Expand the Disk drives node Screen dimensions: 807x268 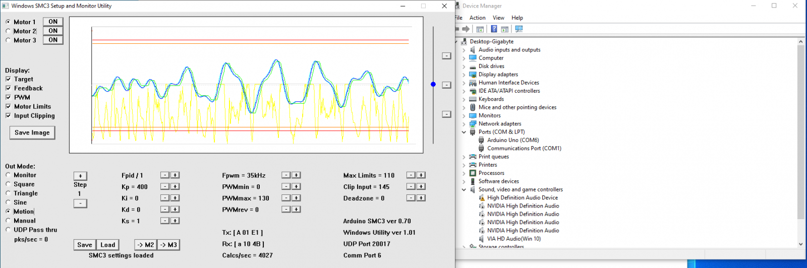click(464, 66)
